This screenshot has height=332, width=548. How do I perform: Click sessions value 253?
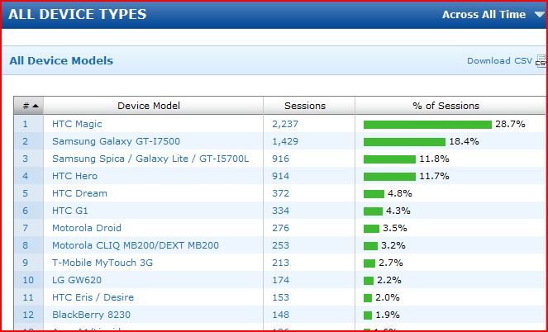coord(281,245)
